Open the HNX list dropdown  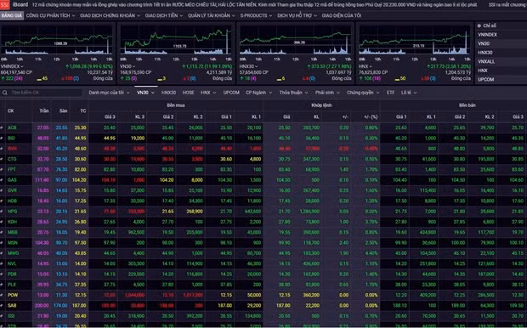pos(208,93)
